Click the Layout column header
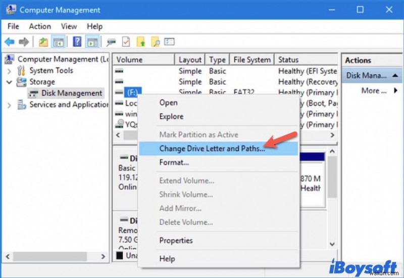 (x=190, y=60)
